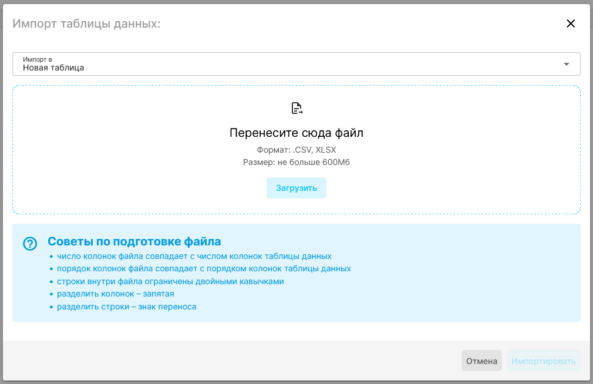The width and height of the screenshot is (593, 384).
Task: Click the tip about double quotes
Action: pyautogui.click(x=170, y=281)
